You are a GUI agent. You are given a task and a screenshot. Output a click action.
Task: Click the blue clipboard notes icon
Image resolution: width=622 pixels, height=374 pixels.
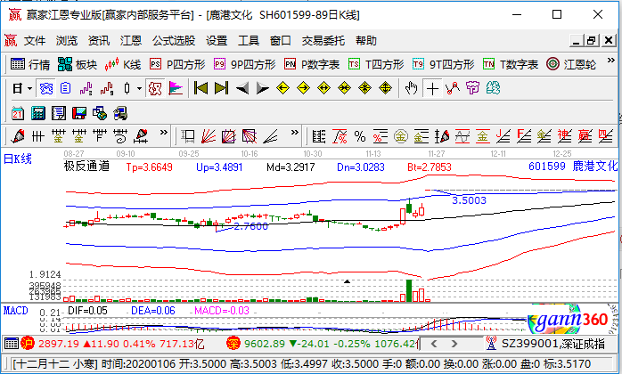pos(65,88)
